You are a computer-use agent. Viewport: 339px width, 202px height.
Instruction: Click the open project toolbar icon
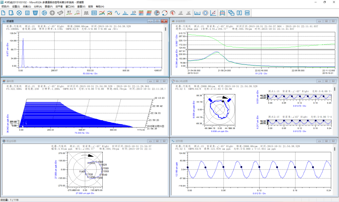coord(11,13)
